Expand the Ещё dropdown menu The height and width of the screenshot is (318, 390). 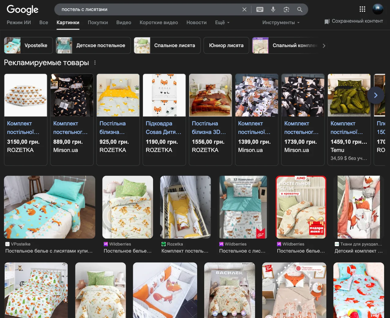pyautogui.click(x=222, y=22)
